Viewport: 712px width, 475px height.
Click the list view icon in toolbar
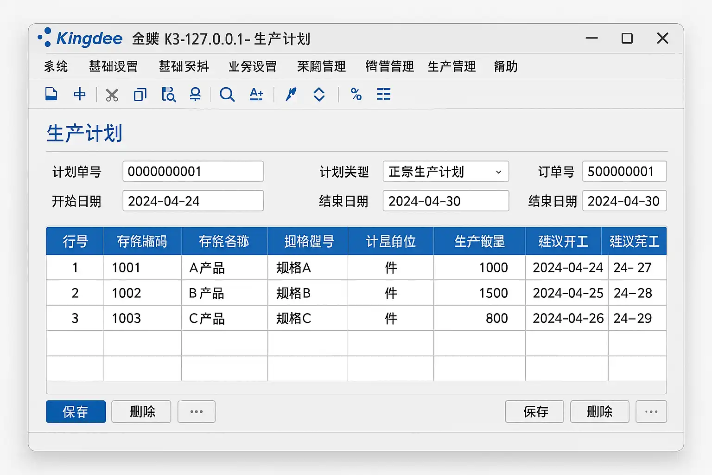coord(384,94)
